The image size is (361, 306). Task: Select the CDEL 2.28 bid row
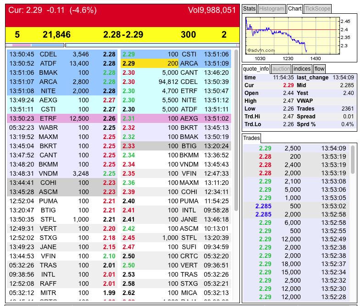(x=62, y=54)
